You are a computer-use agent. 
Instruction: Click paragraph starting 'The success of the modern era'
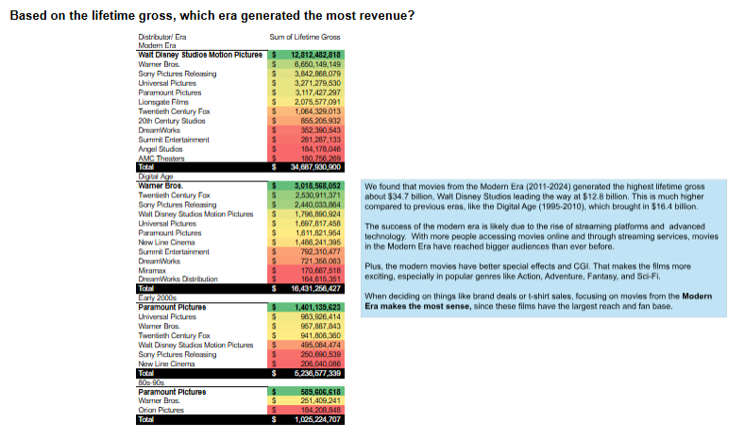coord(542,237)
